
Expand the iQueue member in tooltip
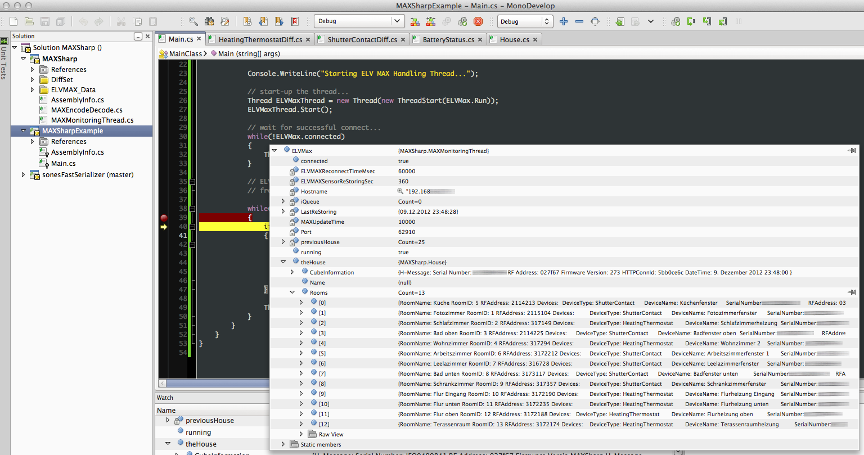click(x=283, y=201)
